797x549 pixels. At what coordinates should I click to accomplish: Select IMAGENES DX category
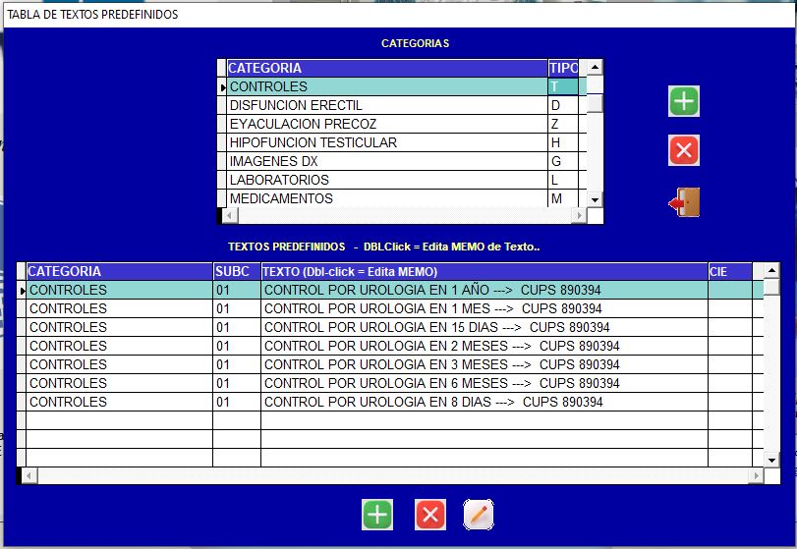(387, 161)
